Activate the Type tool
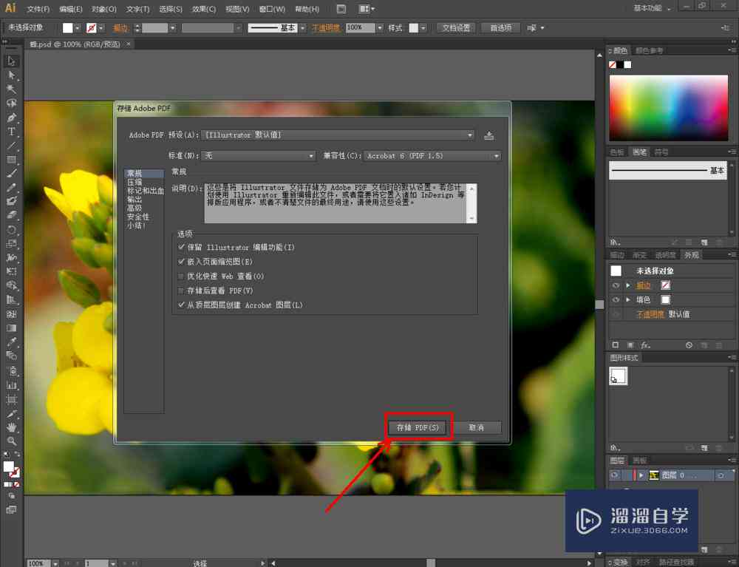Image resolution: width=739 pixels, height=567 pixels. [x=11, y=132]
